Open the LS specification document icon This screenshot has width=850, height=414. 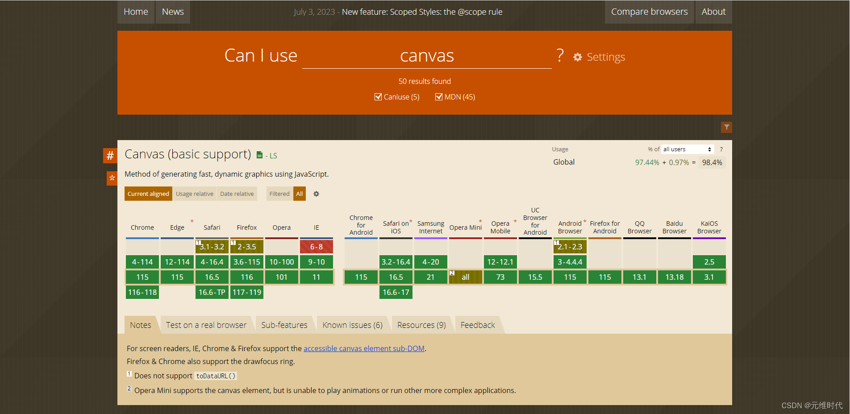[x=259, y=155]
